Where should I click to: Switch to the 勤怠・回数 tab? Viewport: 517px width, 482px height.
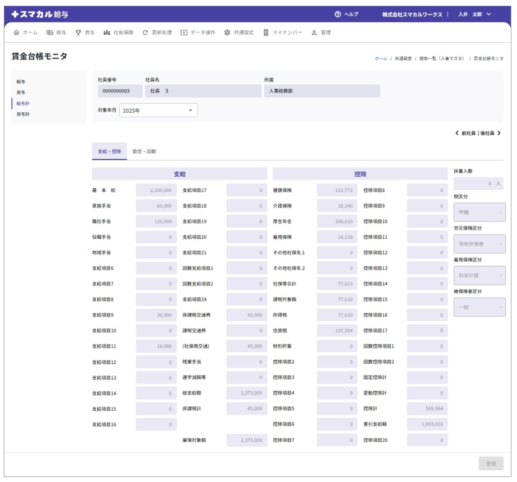(x=144, y=151)
